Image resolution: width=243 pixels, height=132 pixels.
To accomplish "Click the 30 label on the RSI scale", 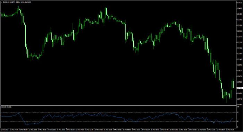I will pos(238,121).
